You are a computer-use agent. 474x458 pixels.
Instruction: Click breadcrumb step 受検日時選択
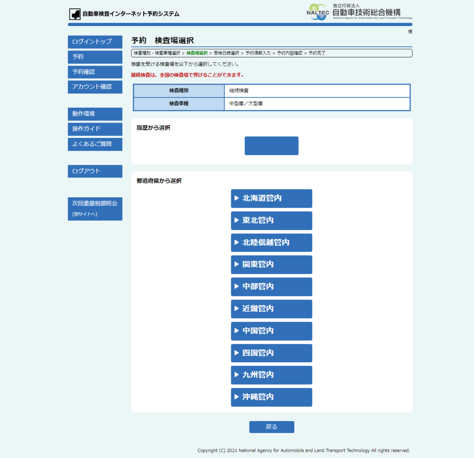coord(226,53)
